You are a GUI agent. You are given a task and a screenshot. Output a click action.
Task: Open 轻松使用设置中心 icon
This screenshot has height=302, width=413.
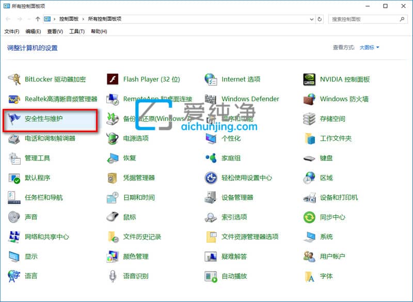211,178
